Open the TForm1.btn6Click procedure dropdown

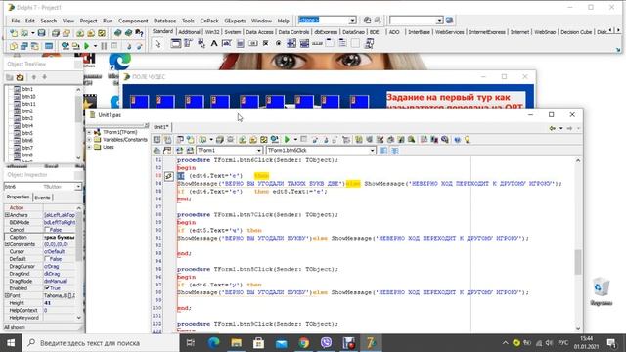coord(372,151)
